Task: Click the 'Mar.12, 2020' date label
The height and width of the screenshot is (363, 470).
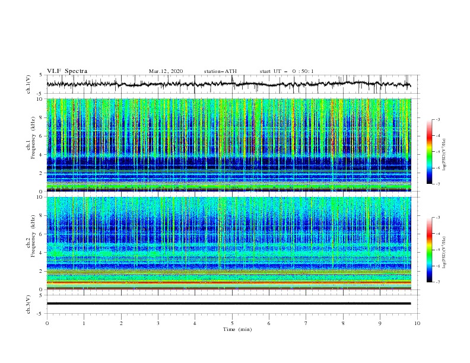Action: tap(166, 71)
